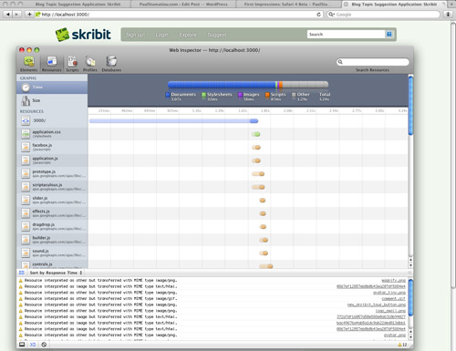Click the Search Resources field
The width and height of the screenshot is (456, 351).
tap(373, 62)
